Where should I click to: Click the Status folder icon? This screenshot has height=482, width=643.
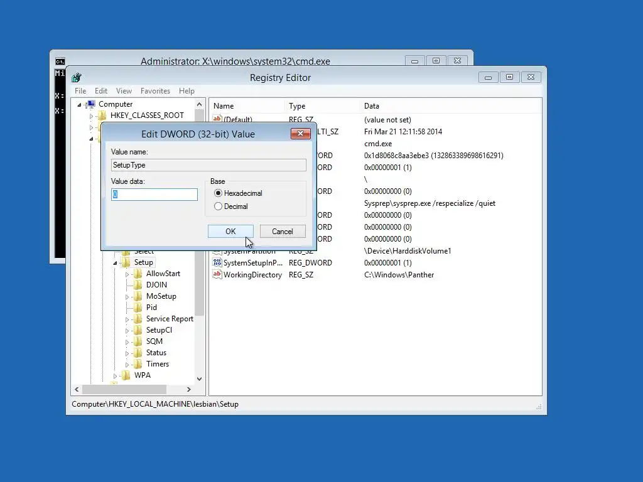coord(138,353)
